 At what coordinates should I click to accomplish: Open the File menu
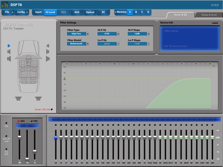pos(8,12)
